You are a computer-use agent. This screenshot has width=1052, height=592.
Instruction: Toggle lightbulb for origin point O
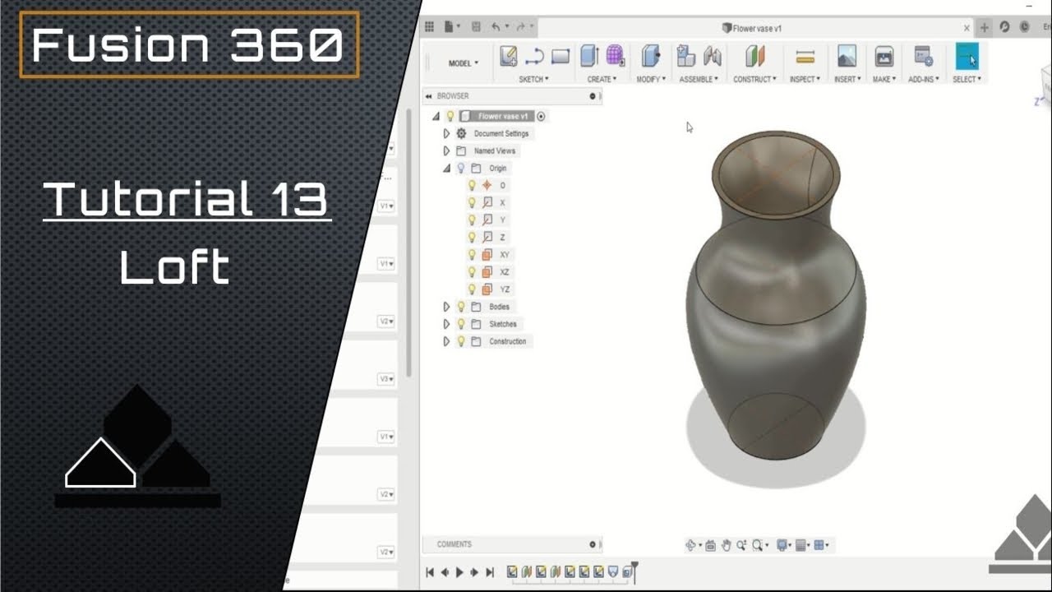[472, 185]
